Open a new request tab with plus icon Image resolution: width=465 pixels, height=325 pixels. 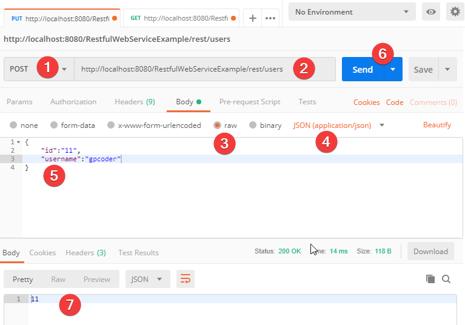pyautogui.click(x=252, y=18)
